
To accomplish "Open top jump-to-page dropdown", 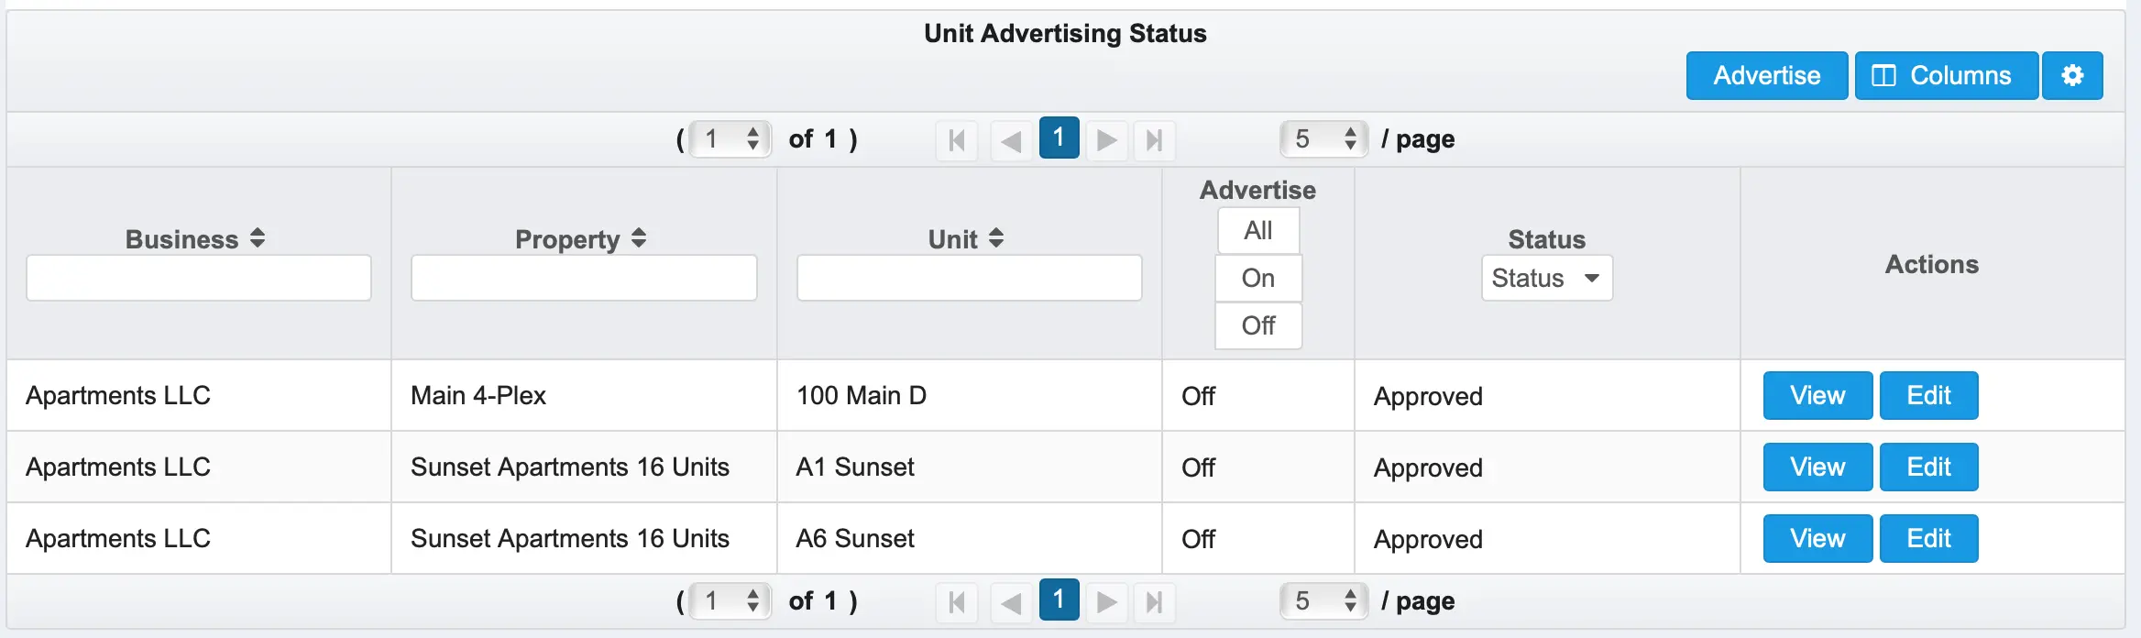I will coord(730,139).
